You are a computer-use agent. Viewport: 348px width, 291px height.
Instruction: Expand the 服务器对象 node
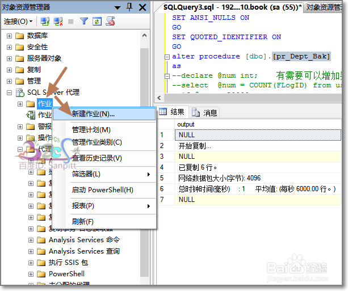pos(9,58)
